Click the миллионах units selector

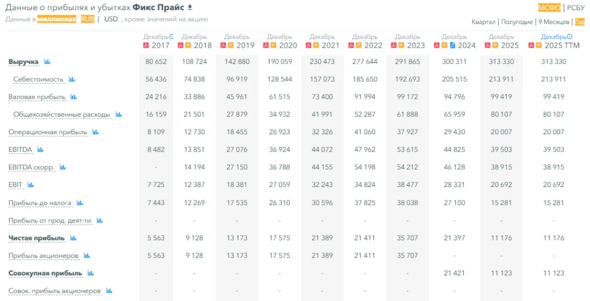57,19
